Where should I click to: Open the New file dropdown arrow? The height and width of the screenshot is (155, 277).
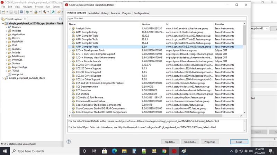(7, 12)
